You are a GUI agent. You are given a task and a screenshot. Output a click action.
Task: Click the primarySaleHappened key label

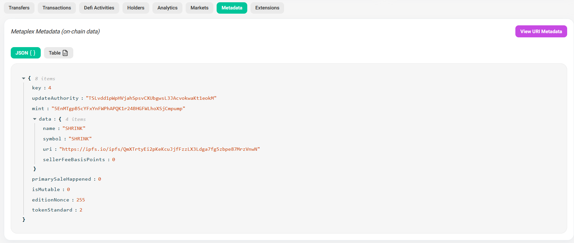[x=62, y=179]
